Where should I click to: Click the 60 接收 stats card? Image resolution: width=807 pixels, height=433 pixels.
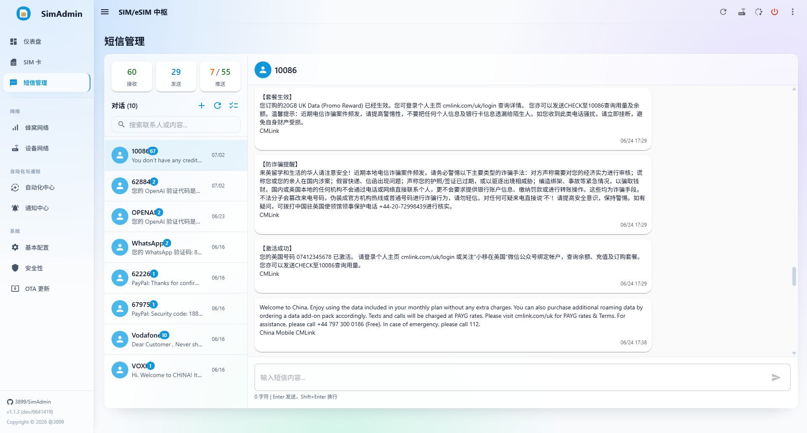pos(132,77)
